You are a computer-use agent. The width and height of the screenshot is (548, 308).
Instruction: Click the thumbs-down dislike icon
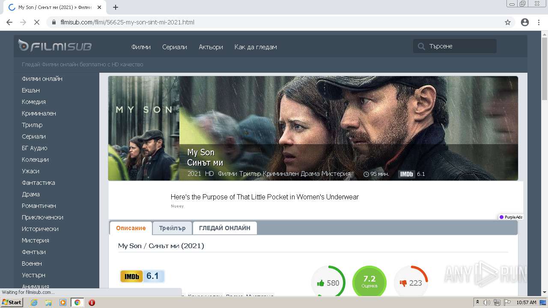(x=403, y=283)
